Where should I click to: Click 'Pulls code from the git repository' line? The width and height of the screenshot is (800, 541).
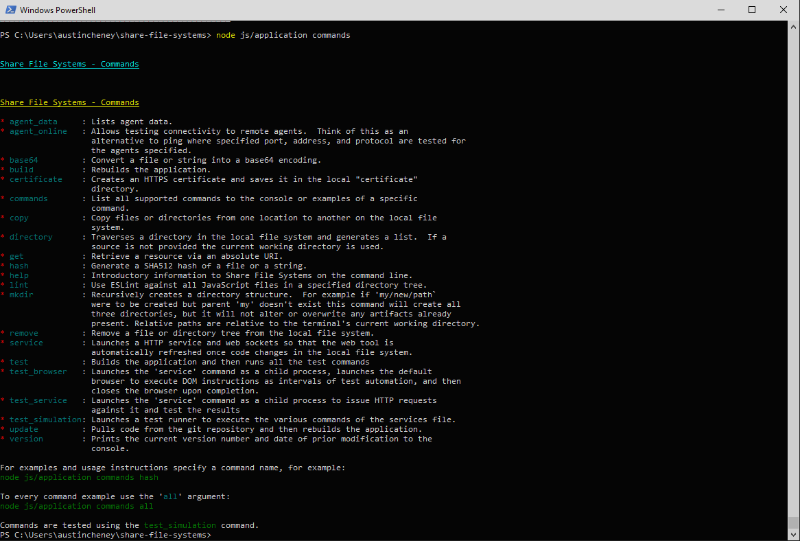[257, 429]
